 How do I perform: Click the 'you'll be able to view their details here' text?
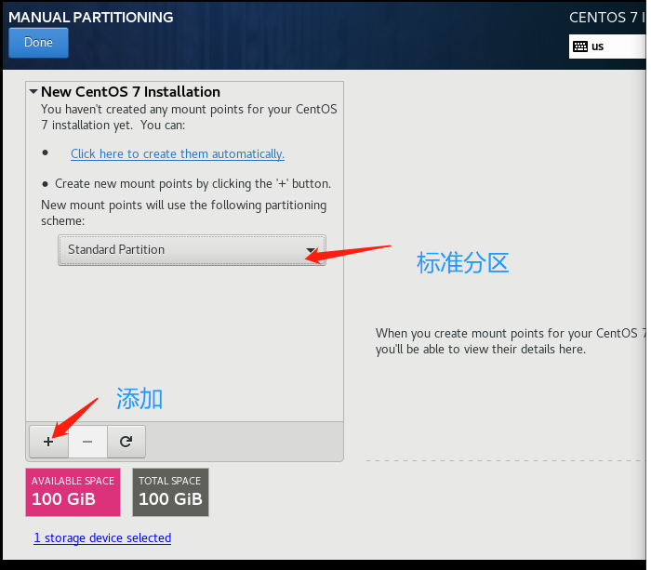click(481, 349)
